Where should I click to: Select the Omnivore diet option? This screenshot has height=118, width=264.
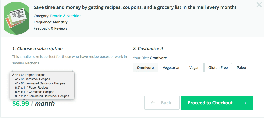tap(145, 68)
